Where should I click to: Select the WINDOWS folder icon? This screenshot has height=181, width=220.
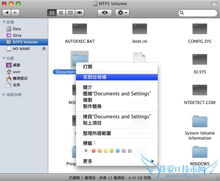click(199, 152)
